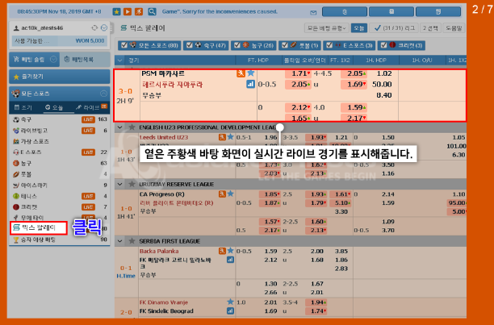Click the 오늘 button in header
Viewport: 494px width, 325px height.
tap(359, 28)
